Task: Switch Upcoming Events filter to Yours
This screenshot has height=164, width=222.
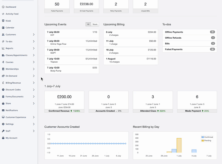Action: [x=95, y=24]
